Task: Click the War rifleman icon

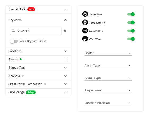Action: tap(85, 39)
